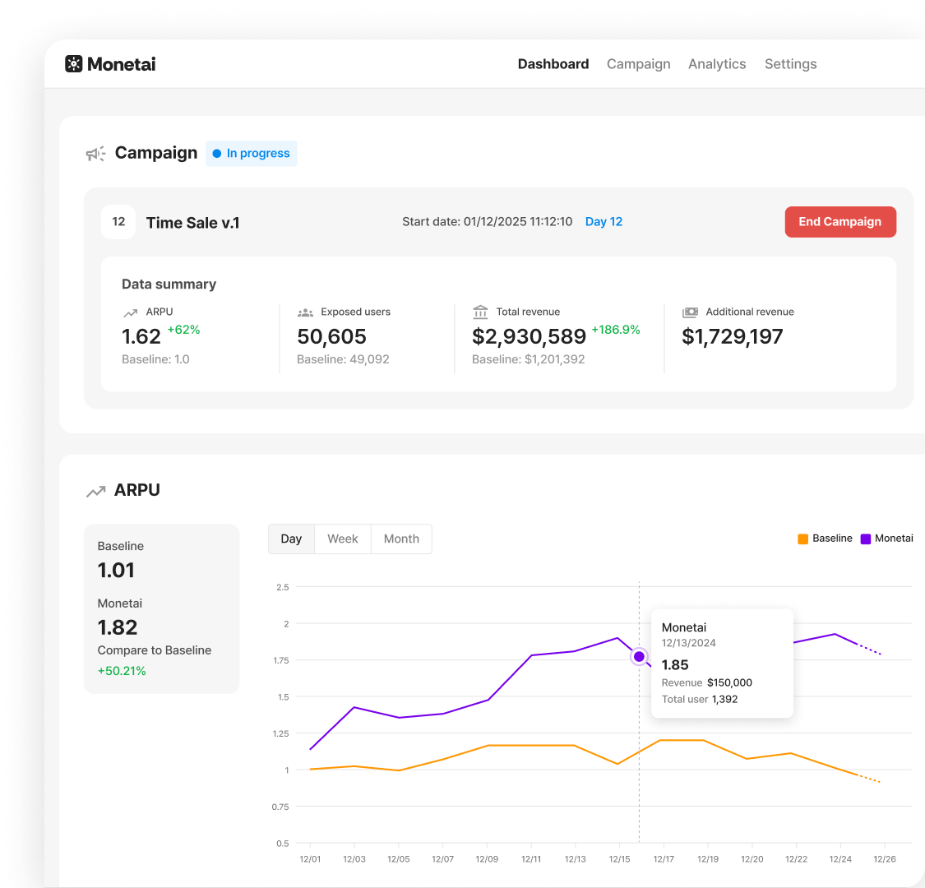Viewport: 925px width, 888px height.
Task: Click the Total revenue bank icon
Action: click(x=481, y=312)
